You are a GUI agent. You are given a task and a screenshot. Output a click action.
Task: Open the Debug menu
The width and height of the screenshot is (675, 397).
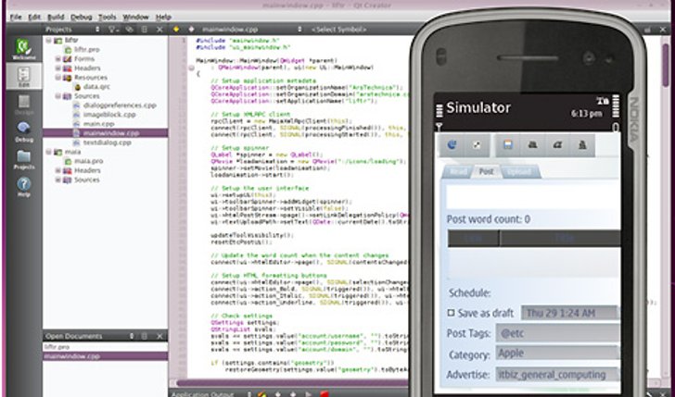pyautogui.click(x=82, y=18)
